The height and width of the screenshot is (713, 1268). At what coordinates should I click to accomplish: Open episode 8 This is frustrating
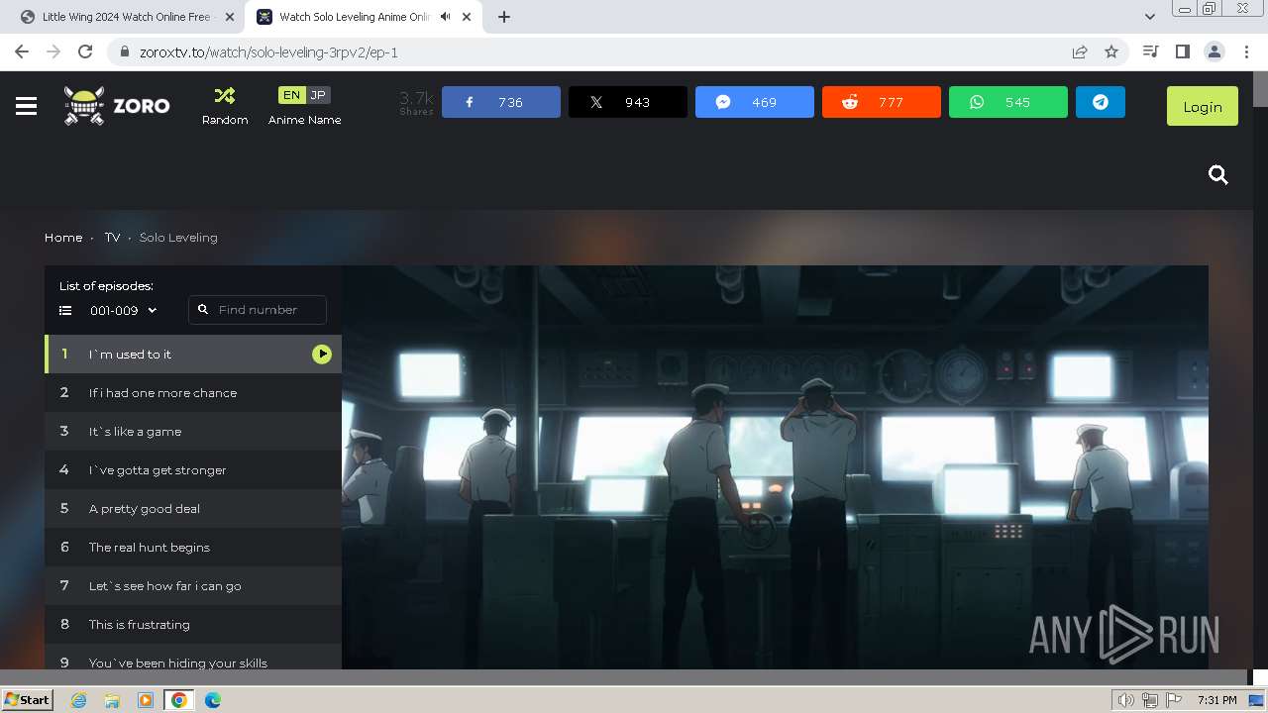pos(193,624)
